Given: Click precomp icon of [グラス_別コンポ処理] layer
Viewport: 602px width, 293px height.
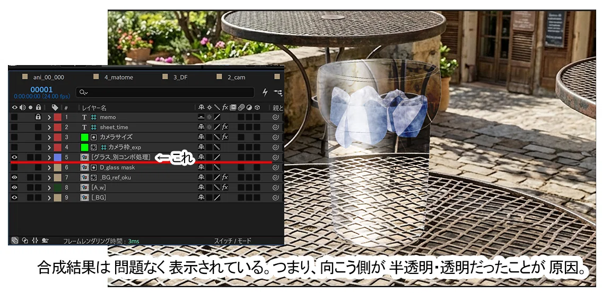Looking at the screenshot, I should pos(84,157).
